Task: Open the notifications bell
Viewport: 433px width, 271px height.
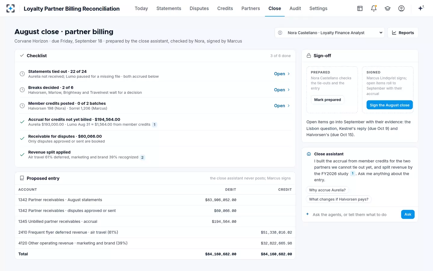Action: 374,8
